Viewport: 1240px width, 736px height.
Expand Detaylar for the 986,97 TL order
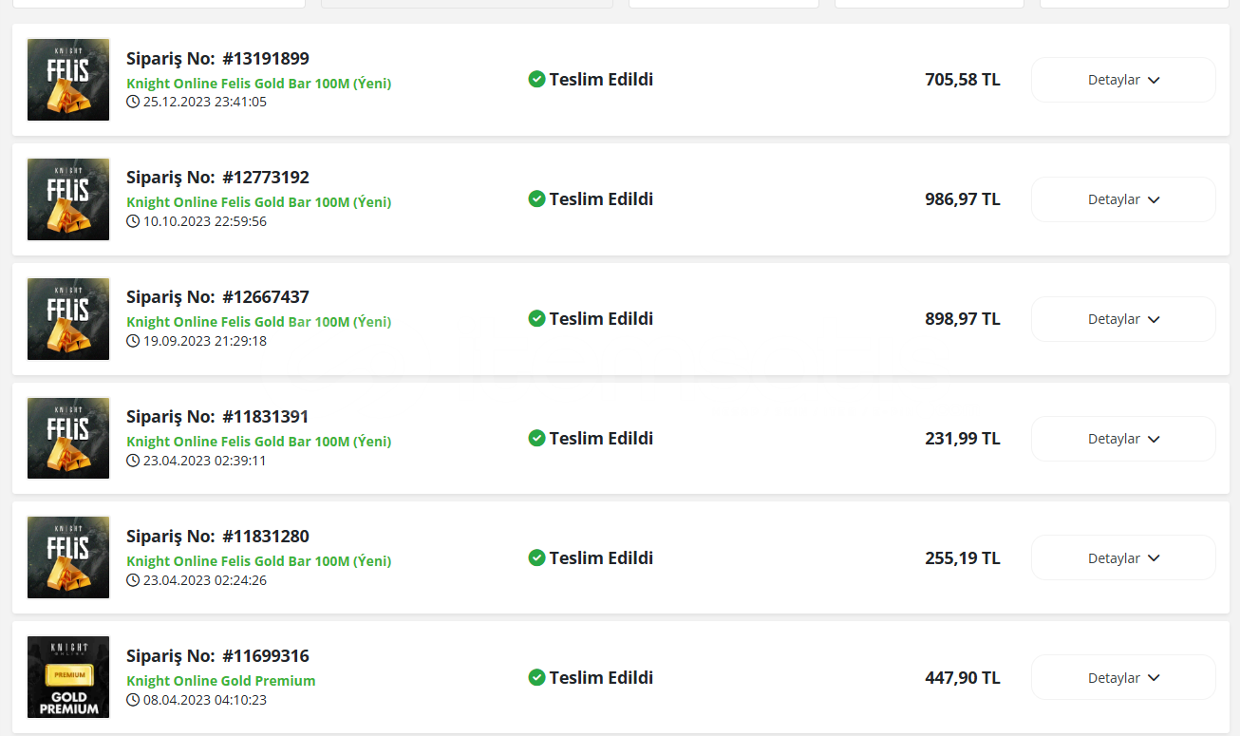[1123, 199]
